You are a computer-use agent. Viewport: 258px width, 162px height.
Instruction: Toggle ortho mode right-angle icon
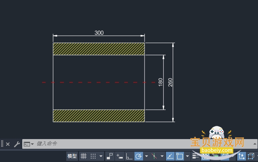pyautogui.click(x=129, y=156)
